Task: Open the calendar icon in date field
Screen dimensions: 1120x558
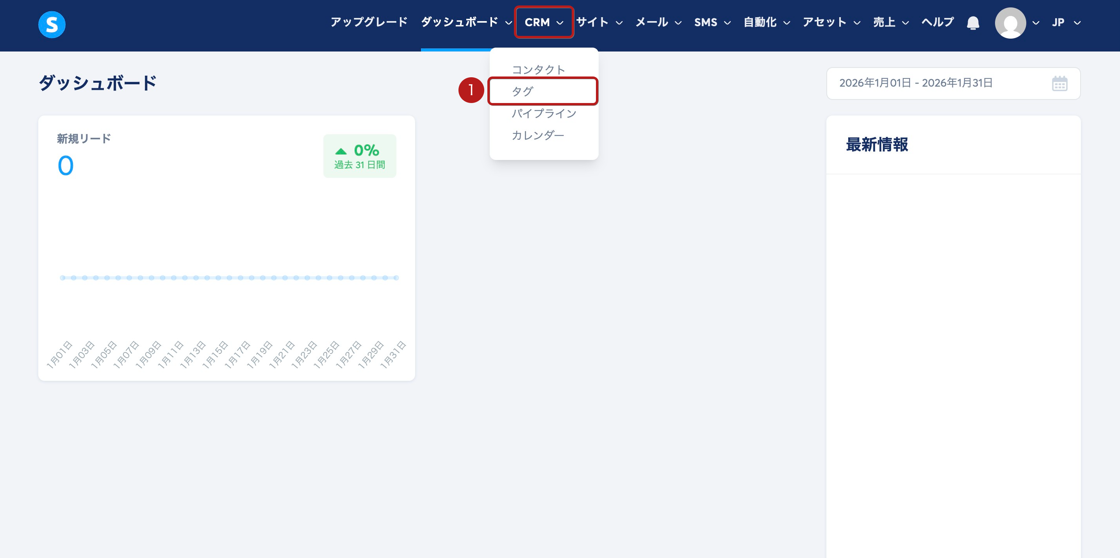Action: coord(1059,84)
